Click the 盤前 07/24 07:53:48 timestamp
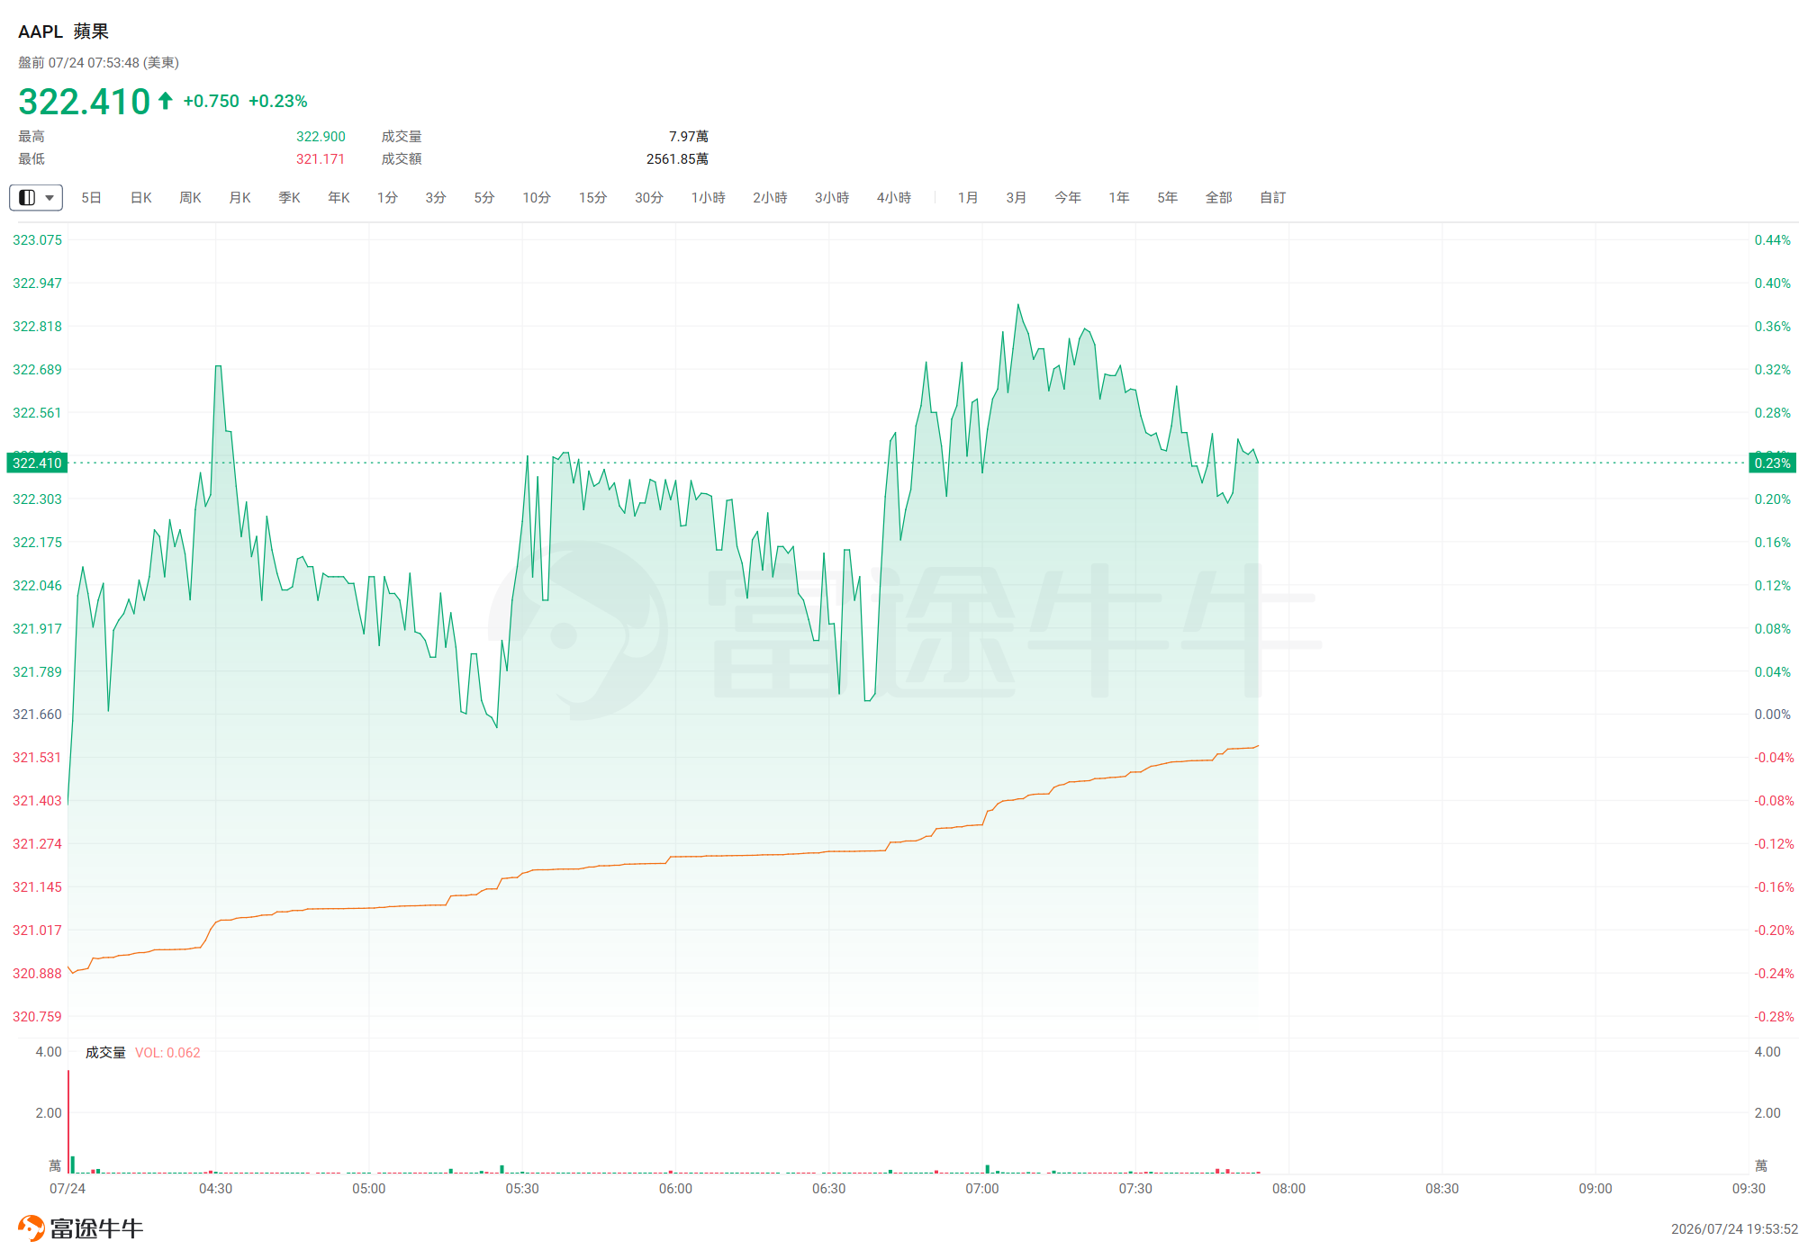The height and width of the screenshot is (1259, 1817). pyautogui.click(x=99, y=63)
